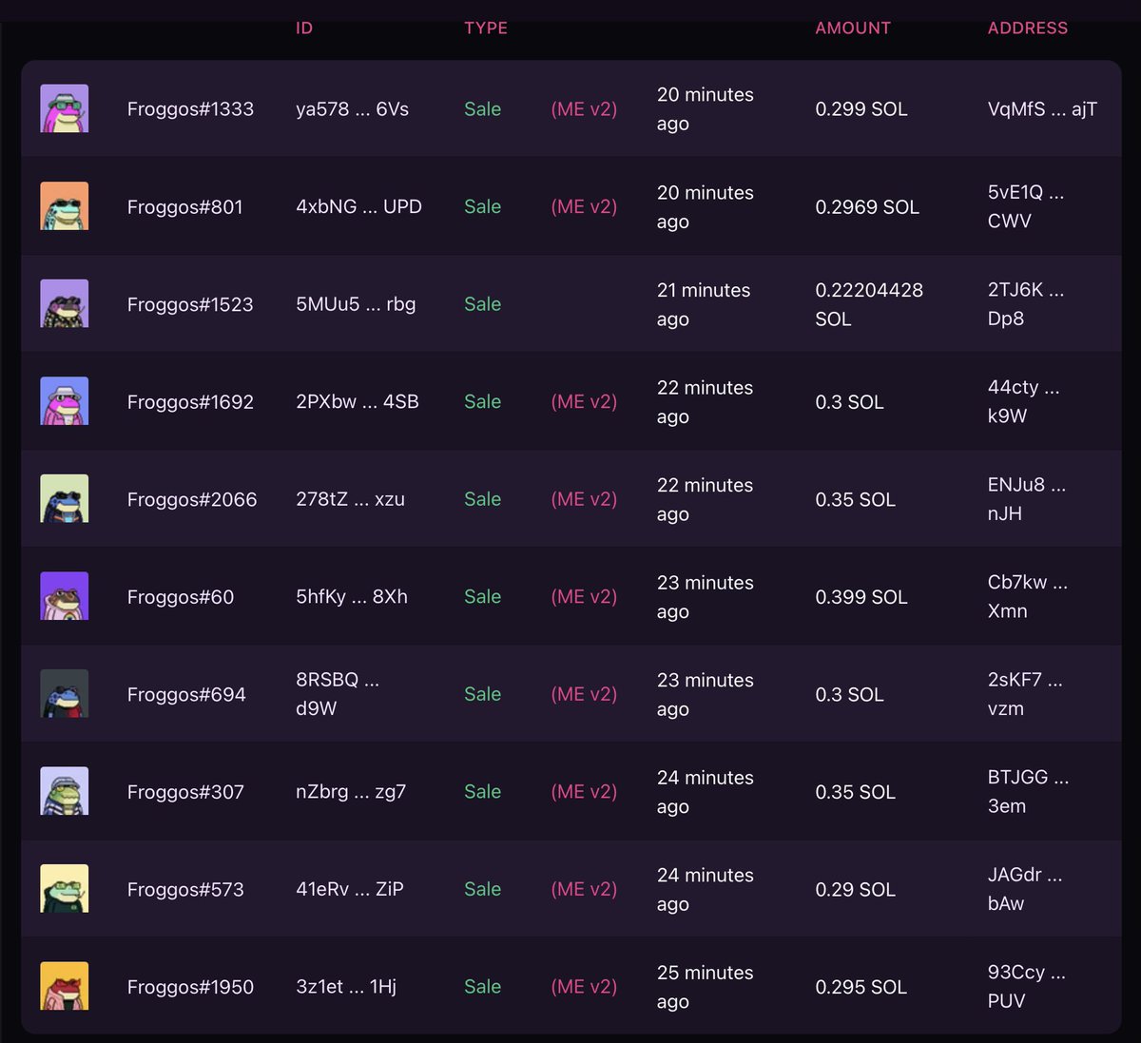This screenshot has height=1043, width=1141.
Task: Open address ENJu8 ... nJH
Action: coord(1027,499)
